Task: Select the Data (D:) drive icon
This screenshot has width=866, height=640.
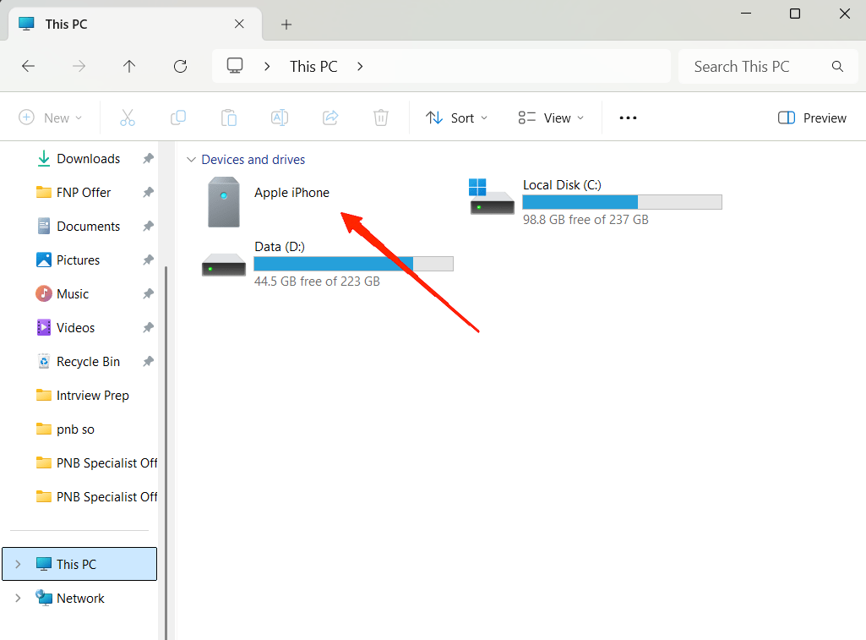Action: pyautogui.click(x=224, y=265)
